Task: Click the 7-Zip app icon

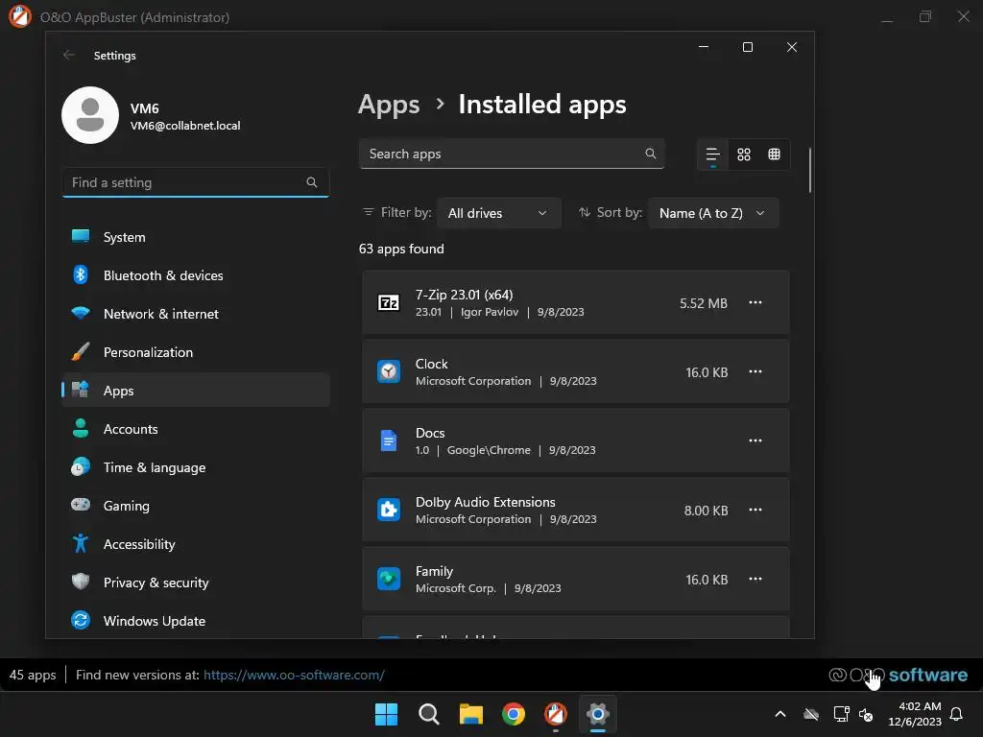Action: (x=389, y=302)
